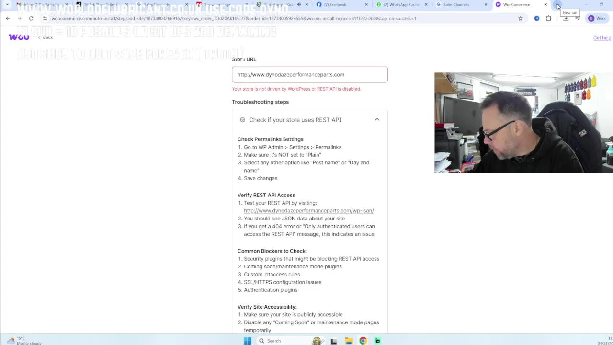Image resolution: width=613 pixels, height=345 pixels.
Task: View site information icon in address bar
Action: (45, 18)
